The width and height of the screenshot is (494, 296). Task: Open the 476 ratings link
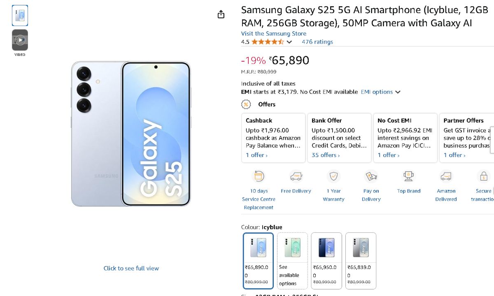pyautogui.click(x=317, y=42)
